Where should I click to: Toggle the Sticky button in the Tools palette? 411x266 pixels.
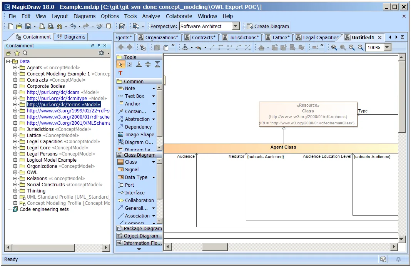pyautogui.click(x=139, y=65)
